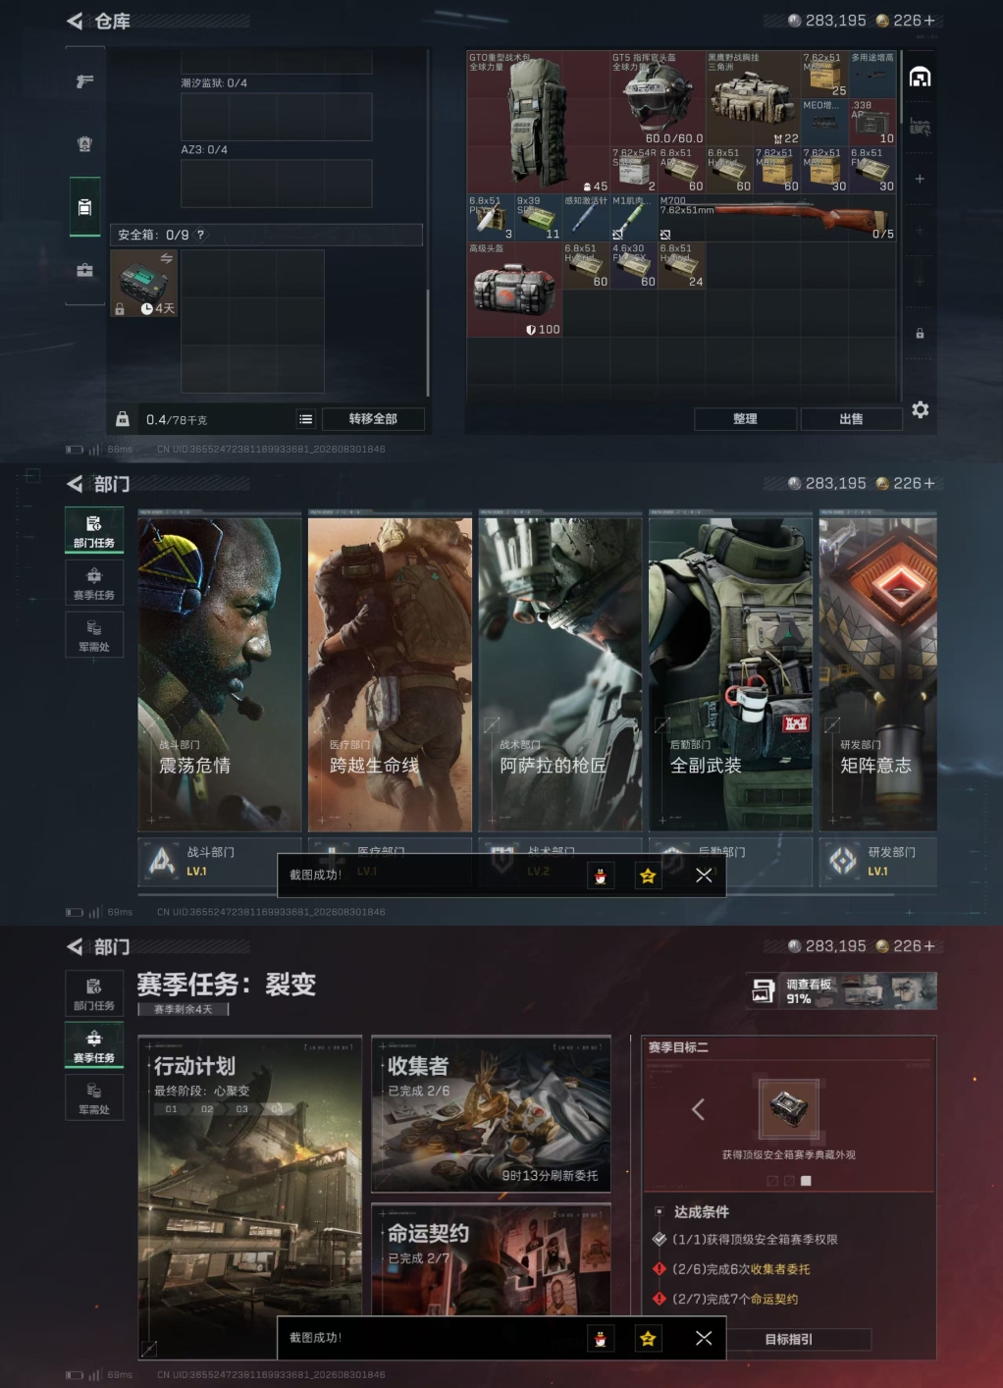Close the middle 截图成功 popup
This screenshot has height=1388, width=1003.
click(x=704, y=876)
